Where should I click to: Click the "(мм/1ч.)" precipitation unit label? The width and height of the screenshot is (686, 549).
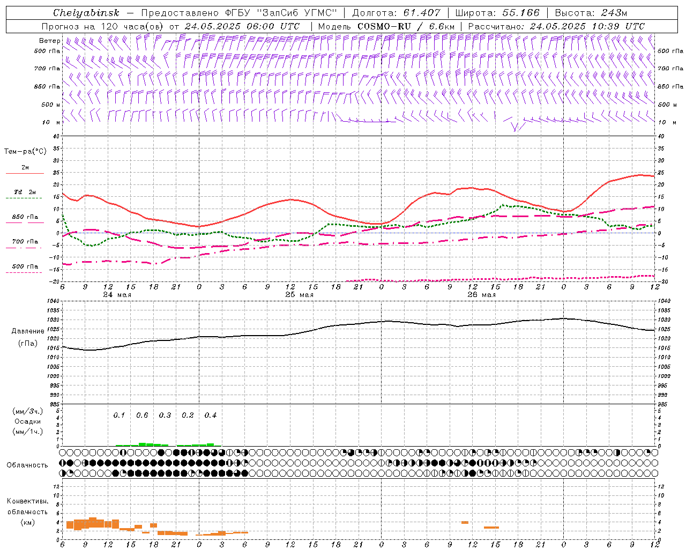click(28, 432)
